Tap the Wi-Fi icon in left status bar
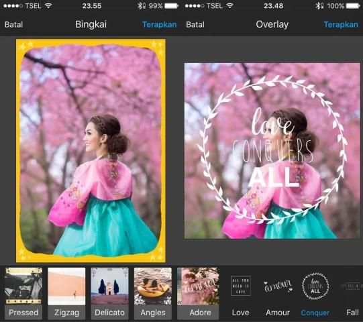 point(48,5)
